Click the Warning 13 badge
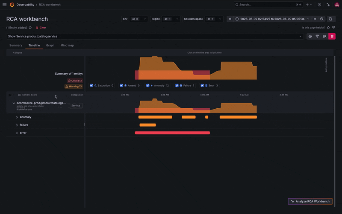The width and height of the screenshot is (342, 214). click(x=74, y=87)
